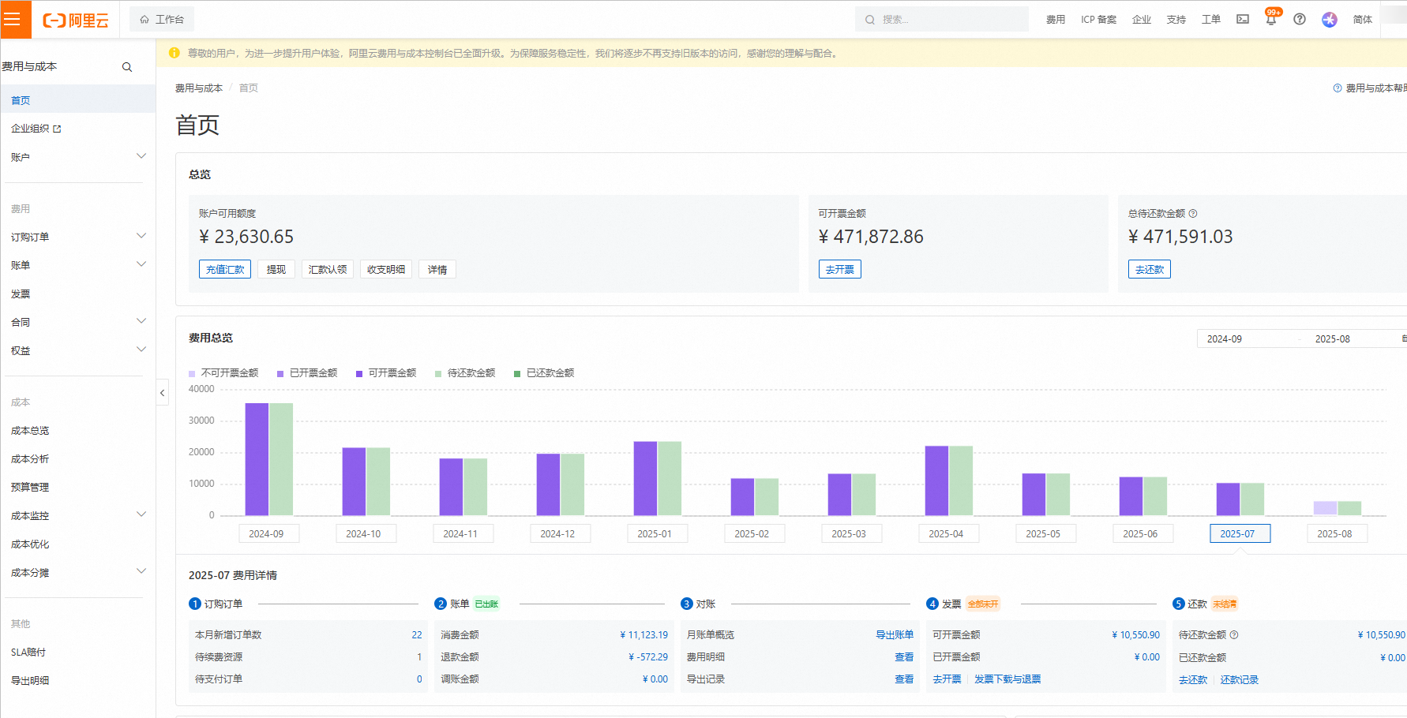Viewport: 1407px width, 718px height.
Task: Open the user avatar menu
Action: (x=1330, y=20)
